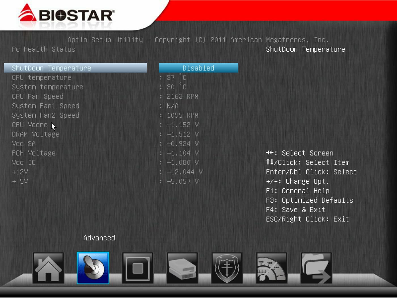Click the +1.080 V Vcc IO value
The image size is (397, 298).
(x=183, y=163)
